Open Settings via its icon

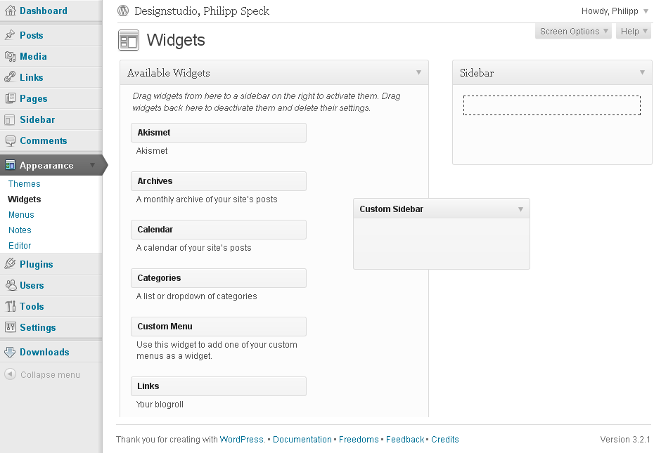click(10, 327)
